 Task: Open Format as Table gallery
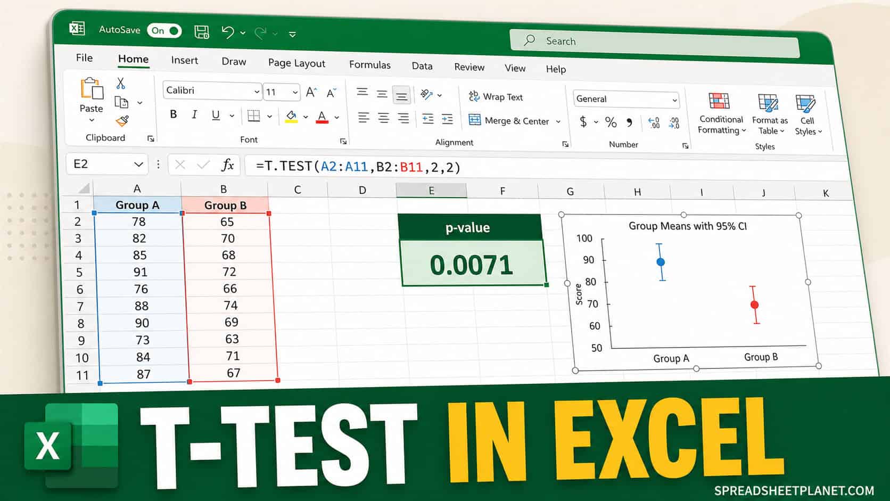770,115
